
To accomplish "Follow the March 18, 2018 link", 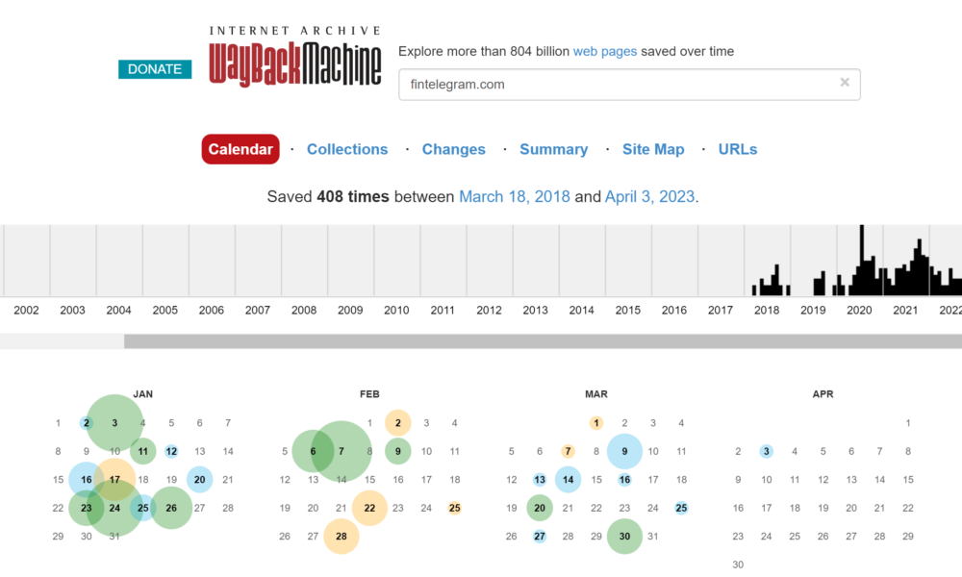I will coord(515,196).
